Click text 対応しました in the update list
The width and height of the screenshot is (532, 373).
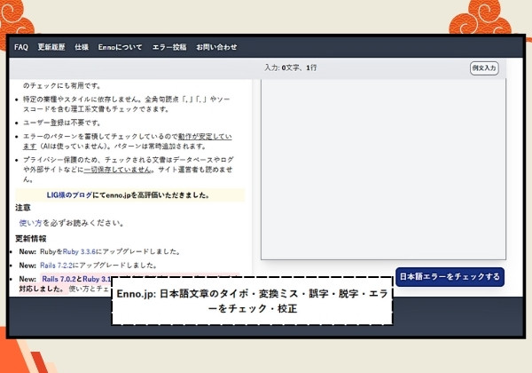click(42, 290)
